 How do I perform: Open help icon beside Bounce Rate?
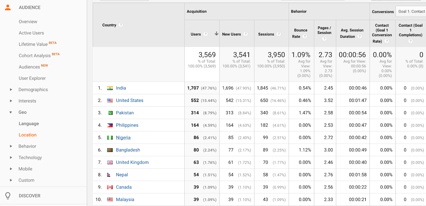pos(305,36)
